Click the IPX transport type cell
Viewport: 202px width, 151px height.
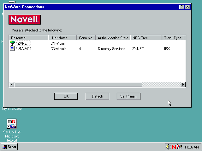coord(167,49)
